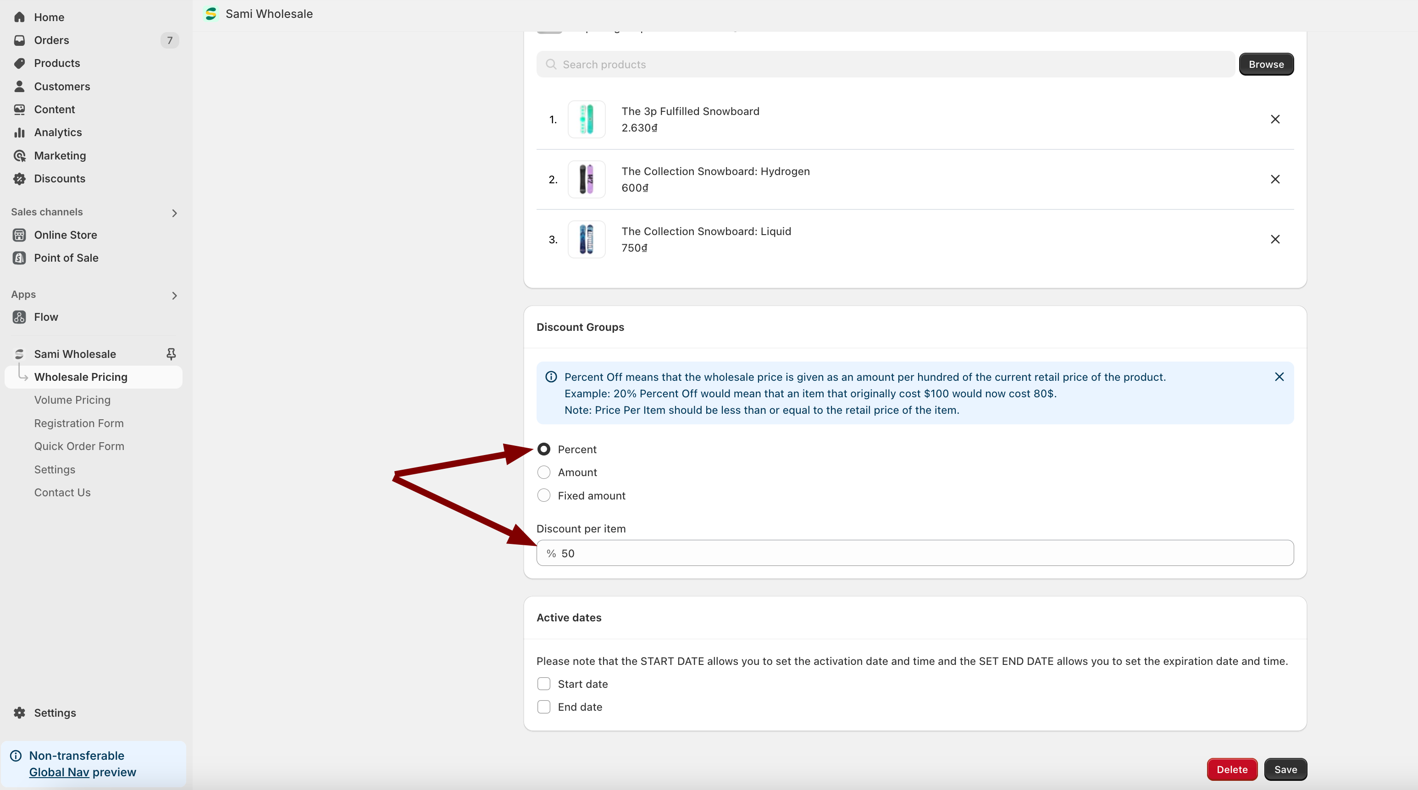Click the Orders count badge 7
The image size is (1418, 790).
point(170,40)
